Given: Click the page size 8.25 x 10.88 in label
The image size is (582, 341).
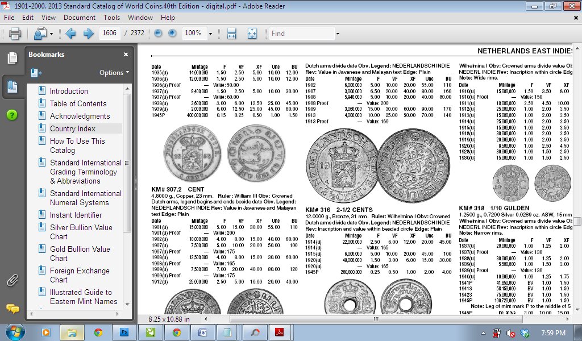Looking at the screenshot, I should point(169,319).
